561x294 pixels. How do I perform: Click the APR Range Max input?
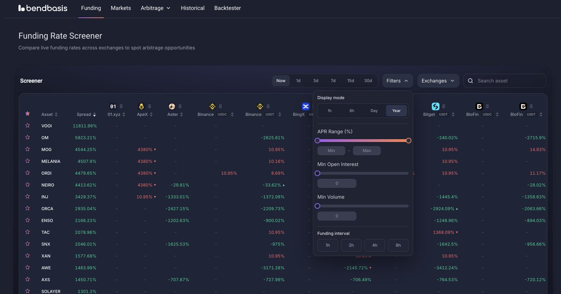pos(367,151)
